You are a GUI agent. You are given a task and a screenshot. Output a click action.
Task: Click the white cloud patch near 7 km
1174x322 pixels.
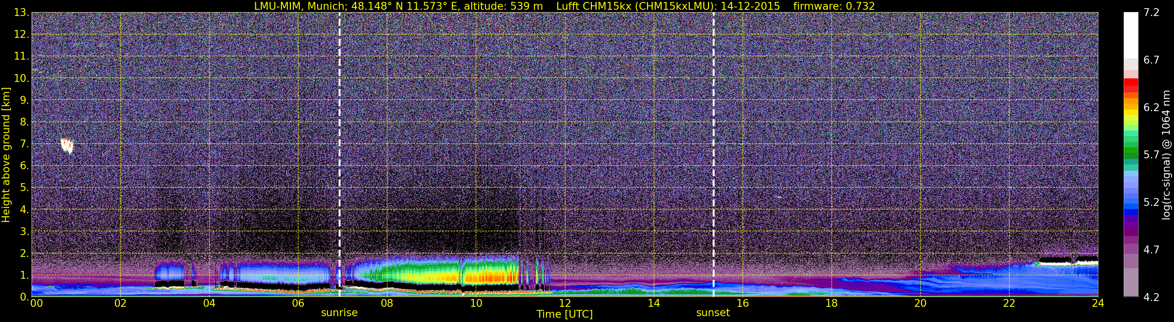coord(67,145)
